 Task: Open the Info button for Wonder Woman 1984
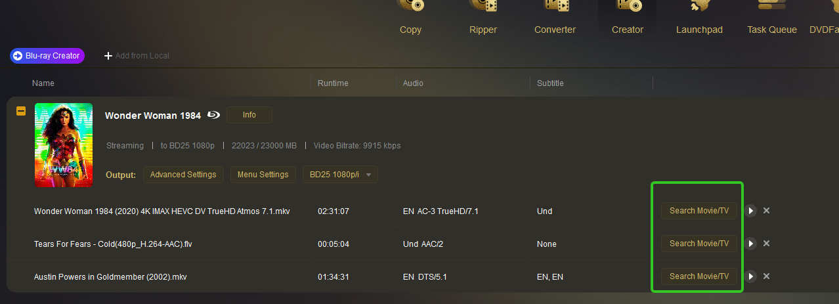pos(249,115)
